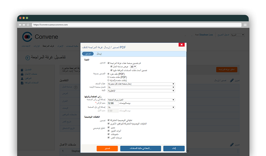Click the save to document library button

pyautogui.click(x=140, y=148)
